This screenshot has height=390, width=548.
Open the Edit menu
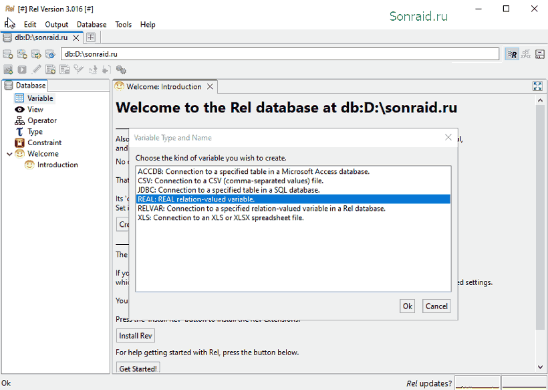click(30, 25)
